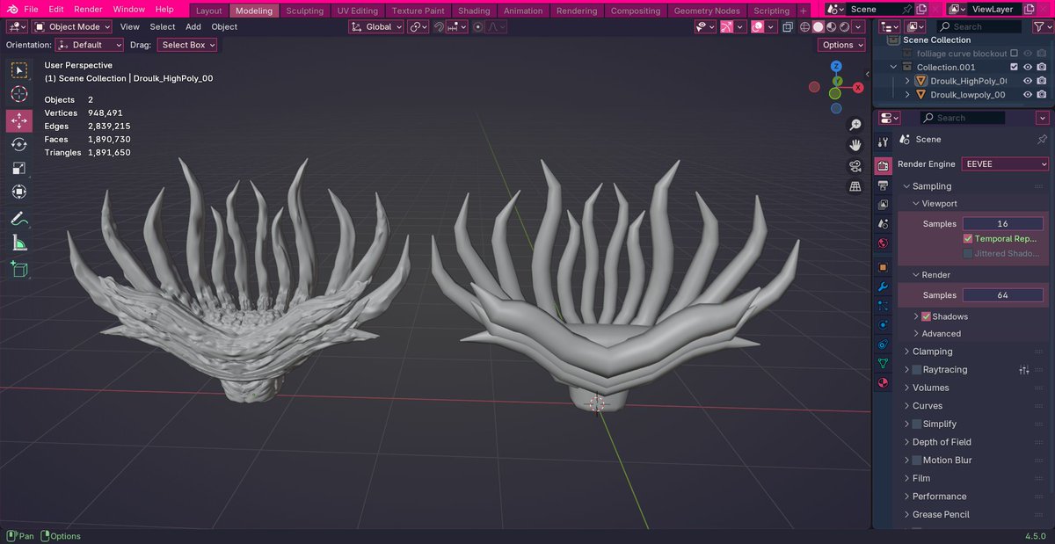1055x544 pixels.
Task: Open the Global transform orientation dropdown
Action: (x=376, y=26)
